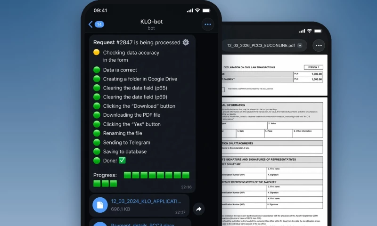
Task: Tap the yellow status dot for Checking data accuracy
Action: pyautogui.click(x=97, y=52)
